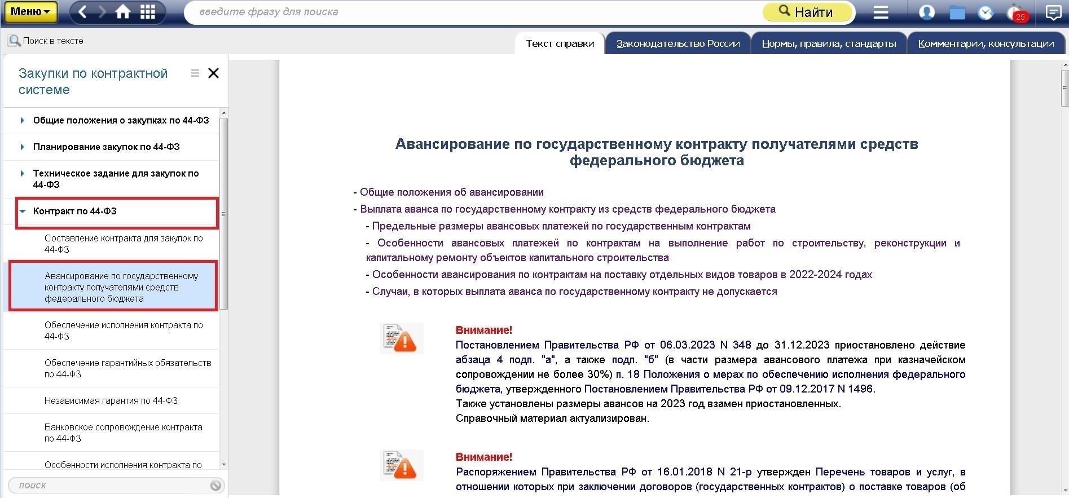The width and height of the screenshot is (1069, 498).
Task: Open Нормы, правила, стандарты tab
Action: coord(829,43)
